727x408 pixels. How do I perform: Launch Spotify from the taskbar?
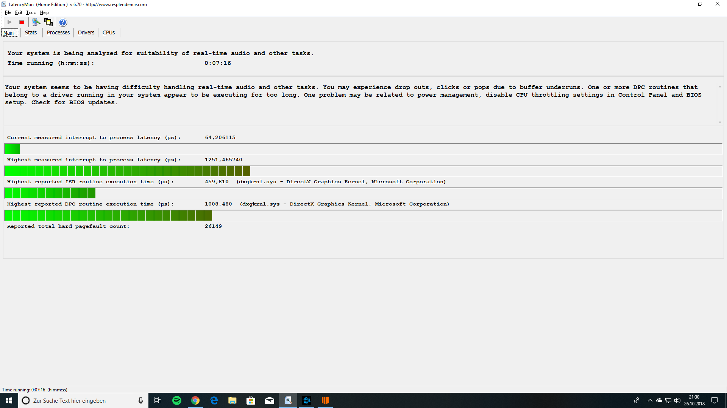pos(177,400)
